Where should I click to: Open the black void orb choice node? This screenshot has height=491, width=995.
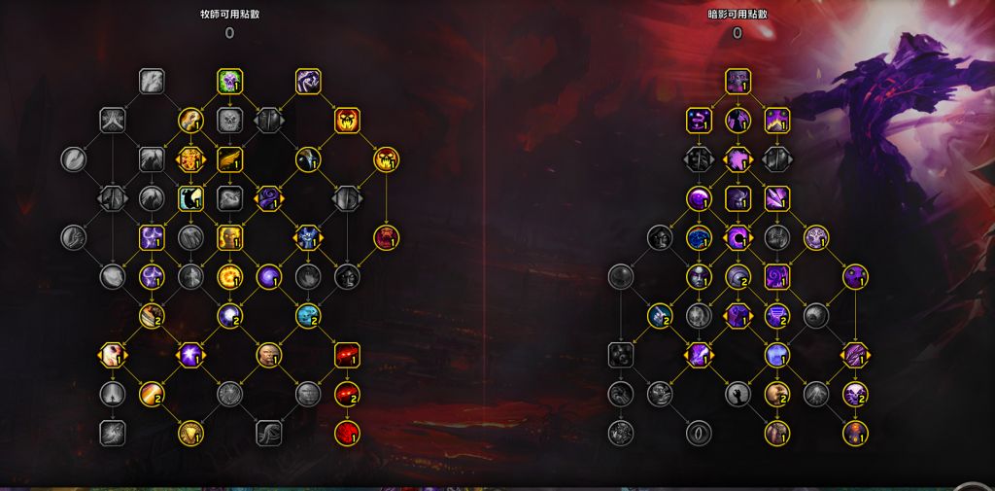(738, 237)
